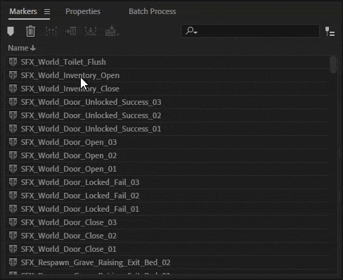343x280 pixels.
Task: Select marker SFX_World_Toilet_Flush
Action: (168, 62)
